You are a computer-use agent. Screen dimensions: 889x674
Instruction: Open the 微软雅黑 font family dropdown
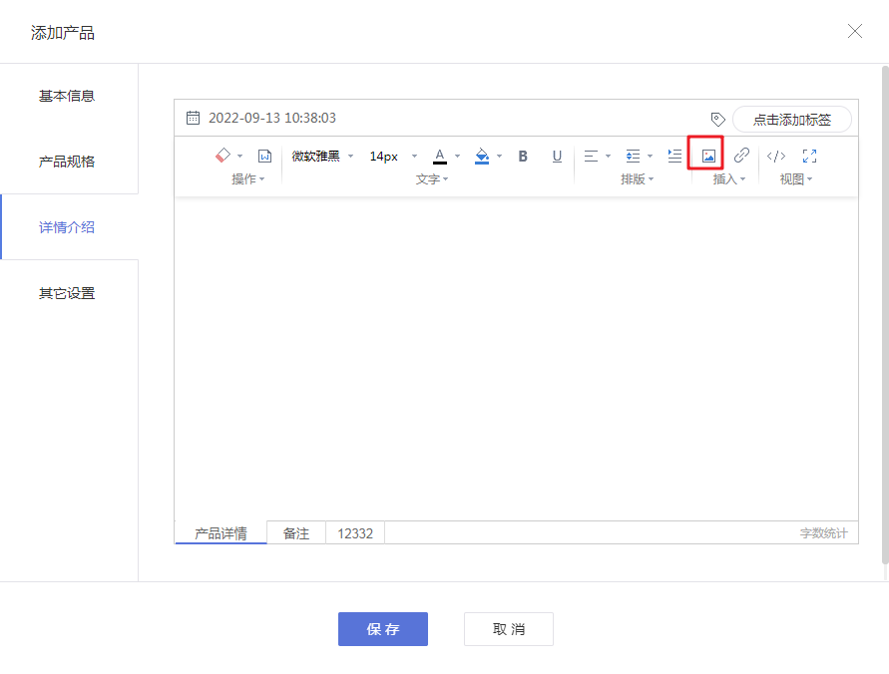click(322, 157)
